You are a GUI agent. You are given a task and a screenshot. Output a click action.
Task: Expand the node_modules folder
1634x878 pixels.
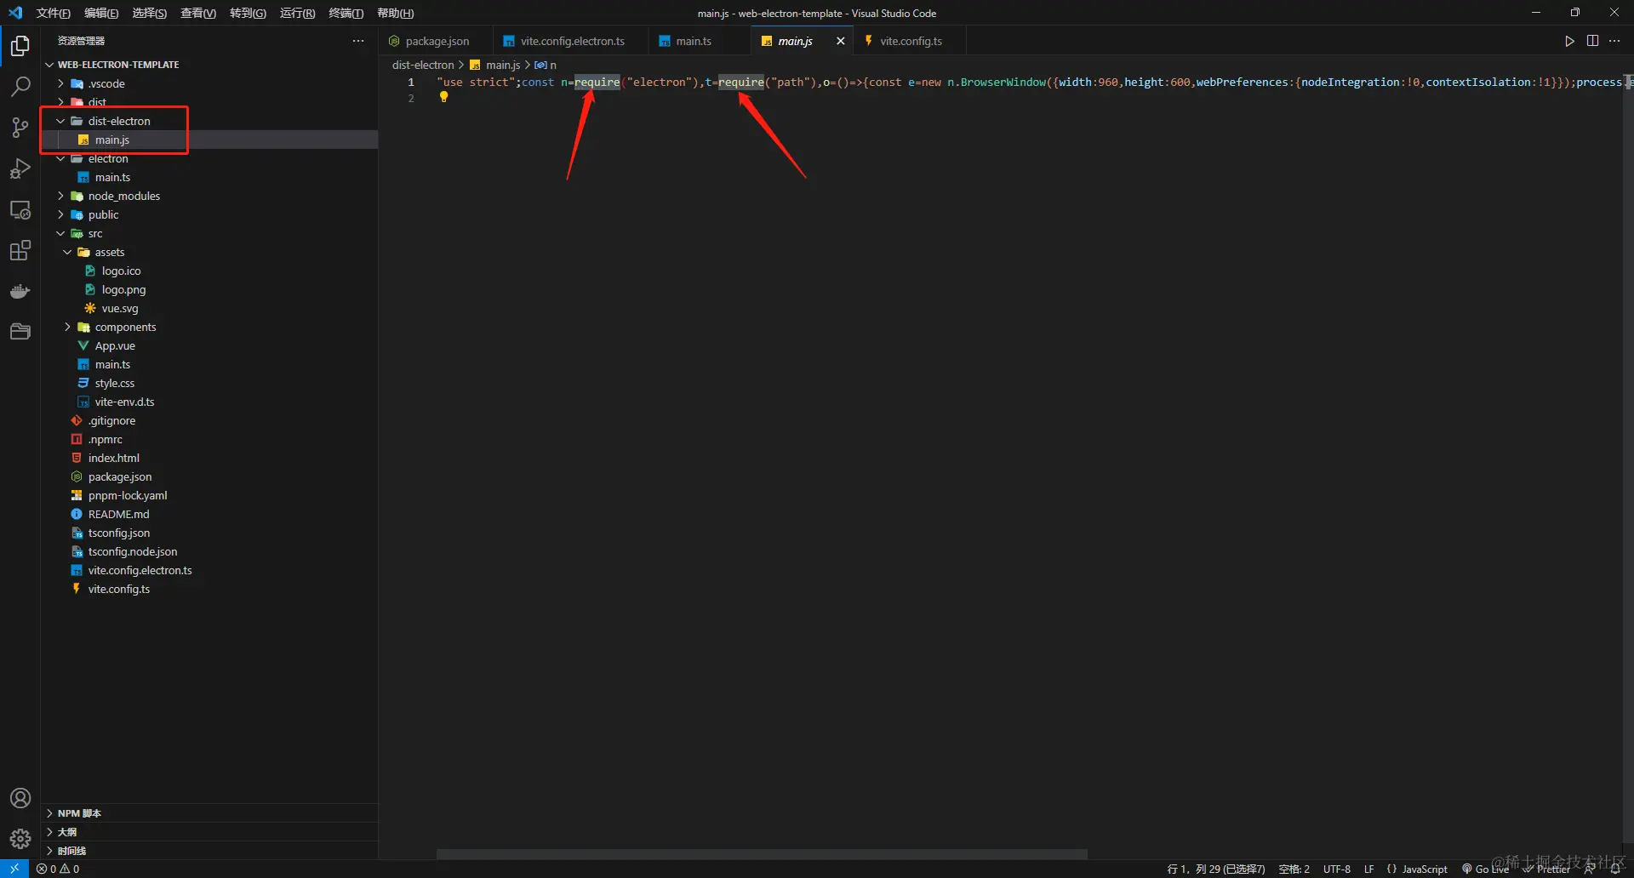209,196
